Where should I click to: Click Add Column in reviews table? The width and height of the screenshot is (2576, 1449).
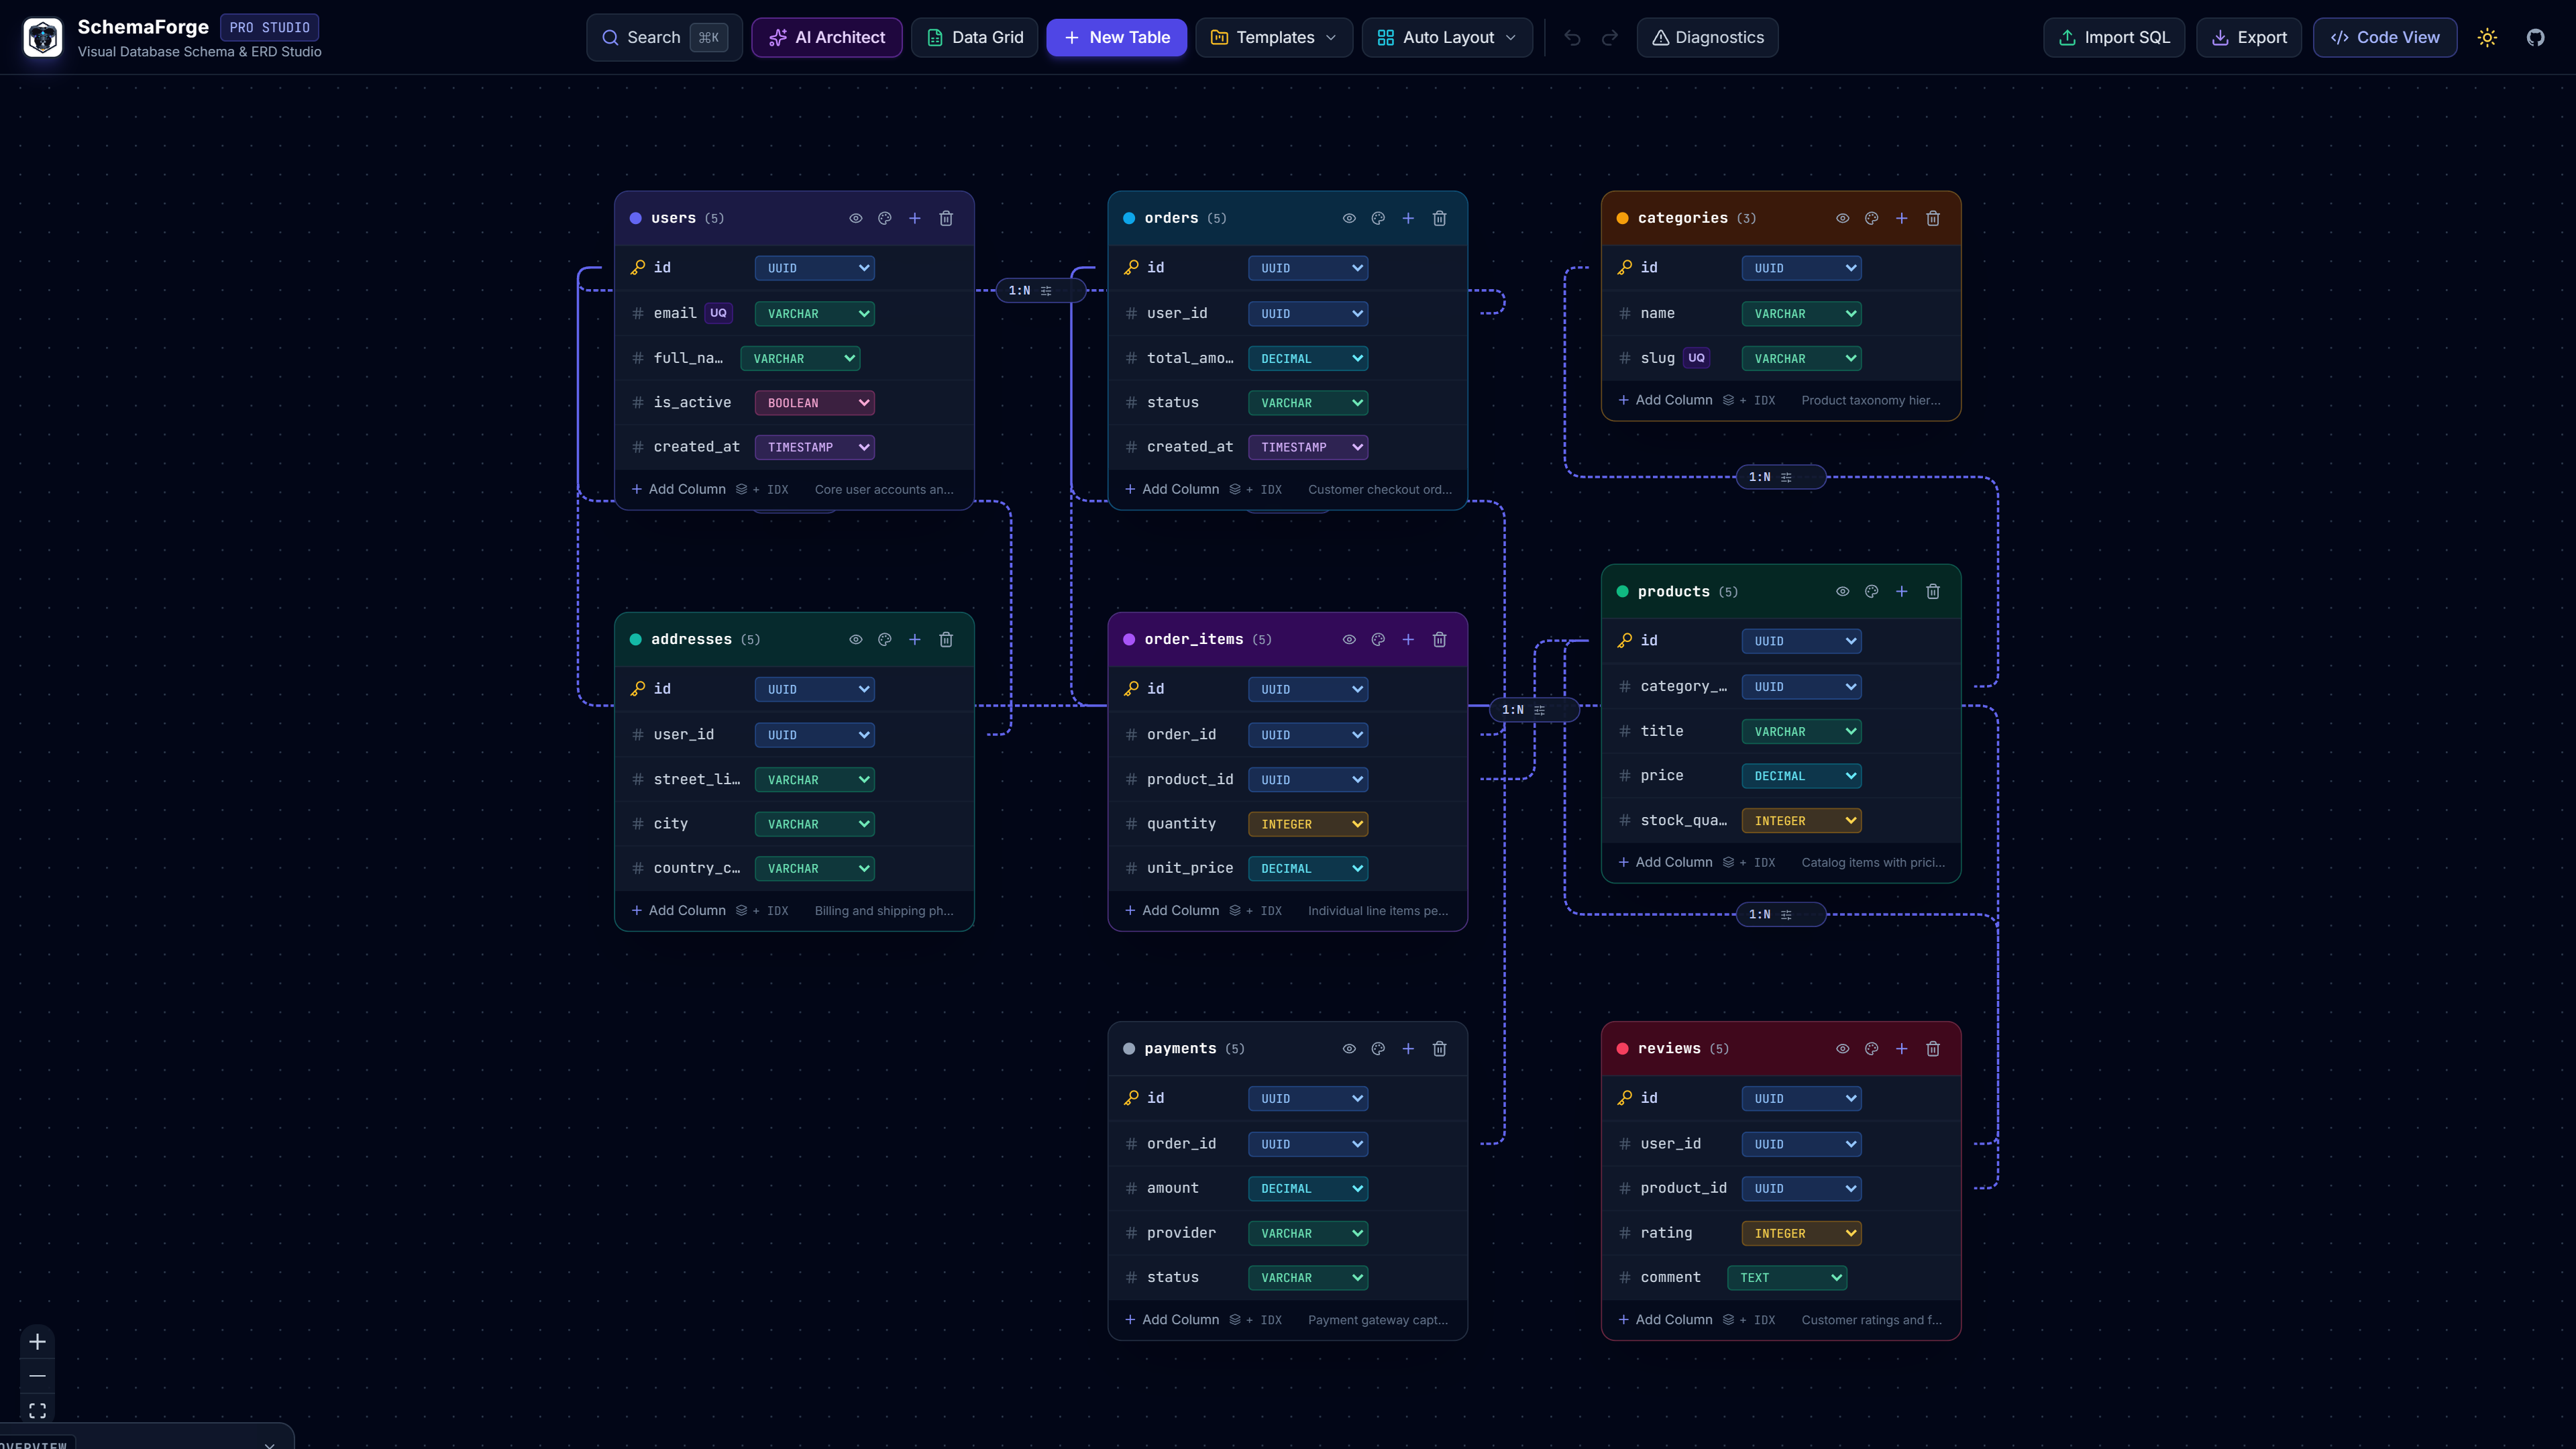[1665, 1320]
